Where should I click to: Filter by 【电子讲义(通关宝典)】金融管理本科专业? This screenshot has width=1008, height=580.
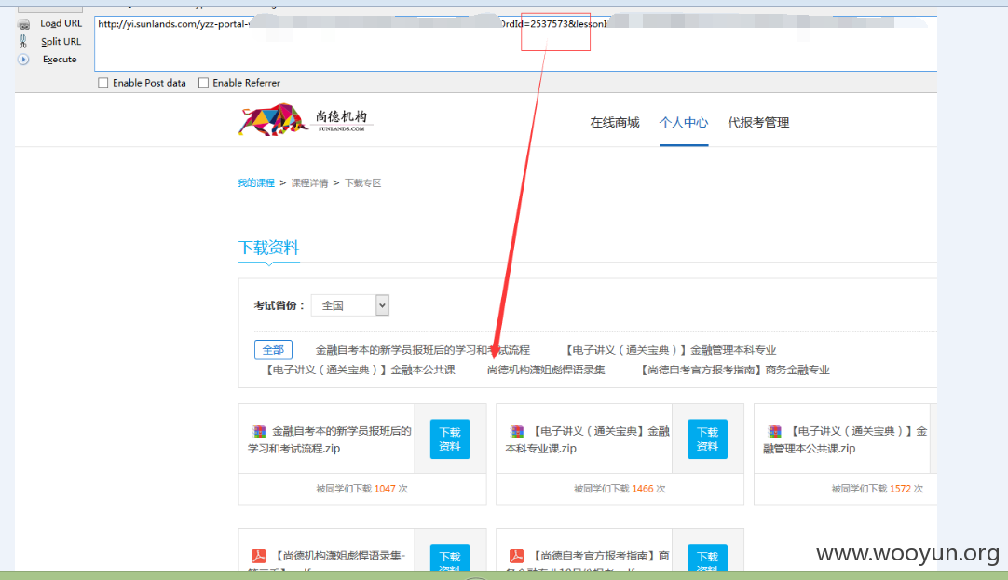coord(669,350)
